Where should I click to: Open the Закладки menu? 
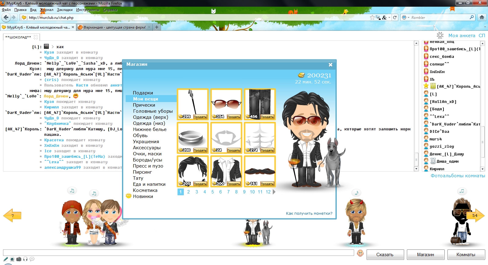65,10
